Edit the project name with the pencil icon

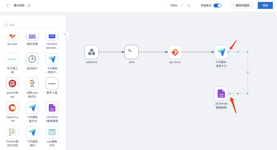(x=29, y=6)
